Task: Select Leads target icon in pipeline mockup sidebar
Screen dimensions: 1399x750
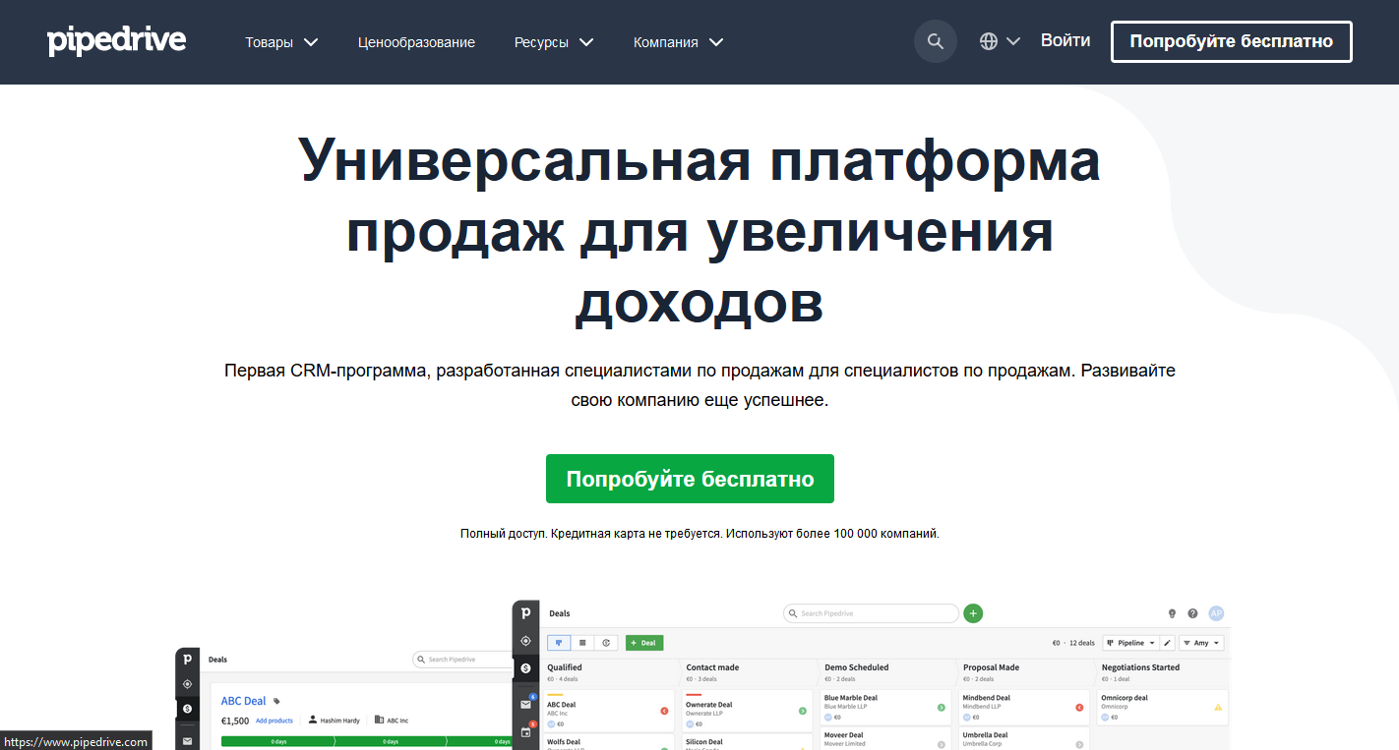Action: click(x=526, y=640)
